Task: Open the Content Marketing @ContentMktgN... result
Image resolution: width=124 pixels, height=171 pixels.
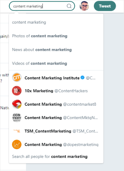Action: 56,118
